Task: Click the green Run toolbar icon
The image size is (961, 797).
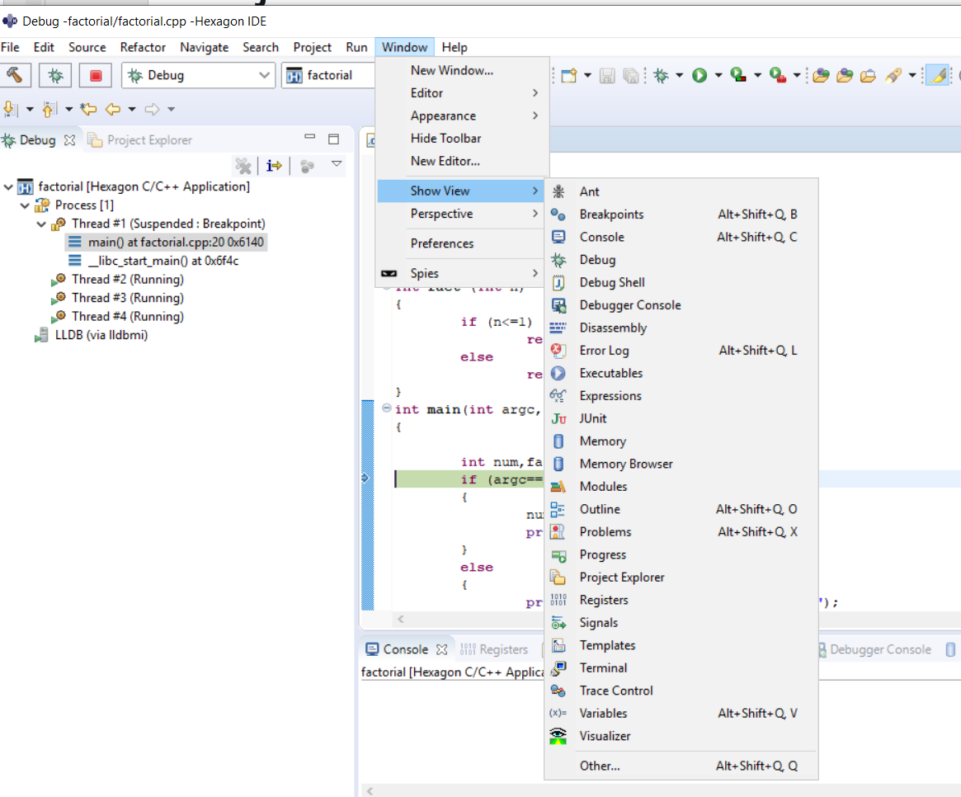Action: tap(700, 75)
